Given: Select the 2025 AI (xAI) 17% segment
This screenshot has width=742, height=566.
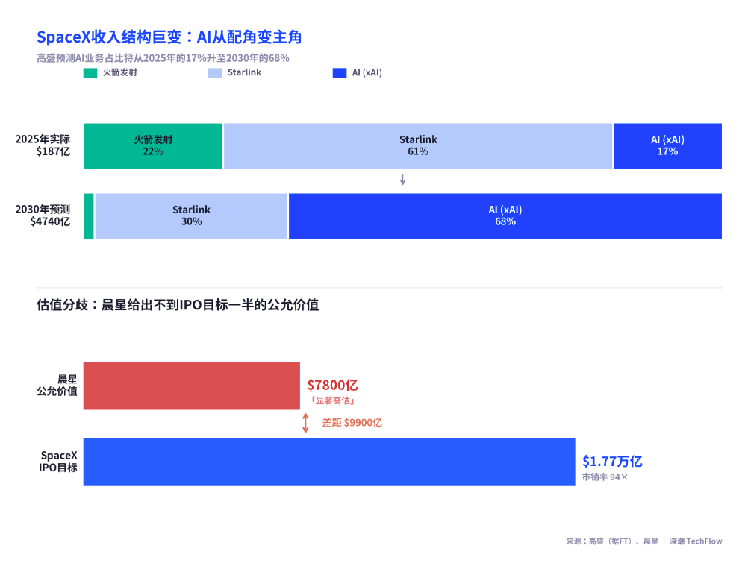Looking at the screenshot, I should coord(667,145).
